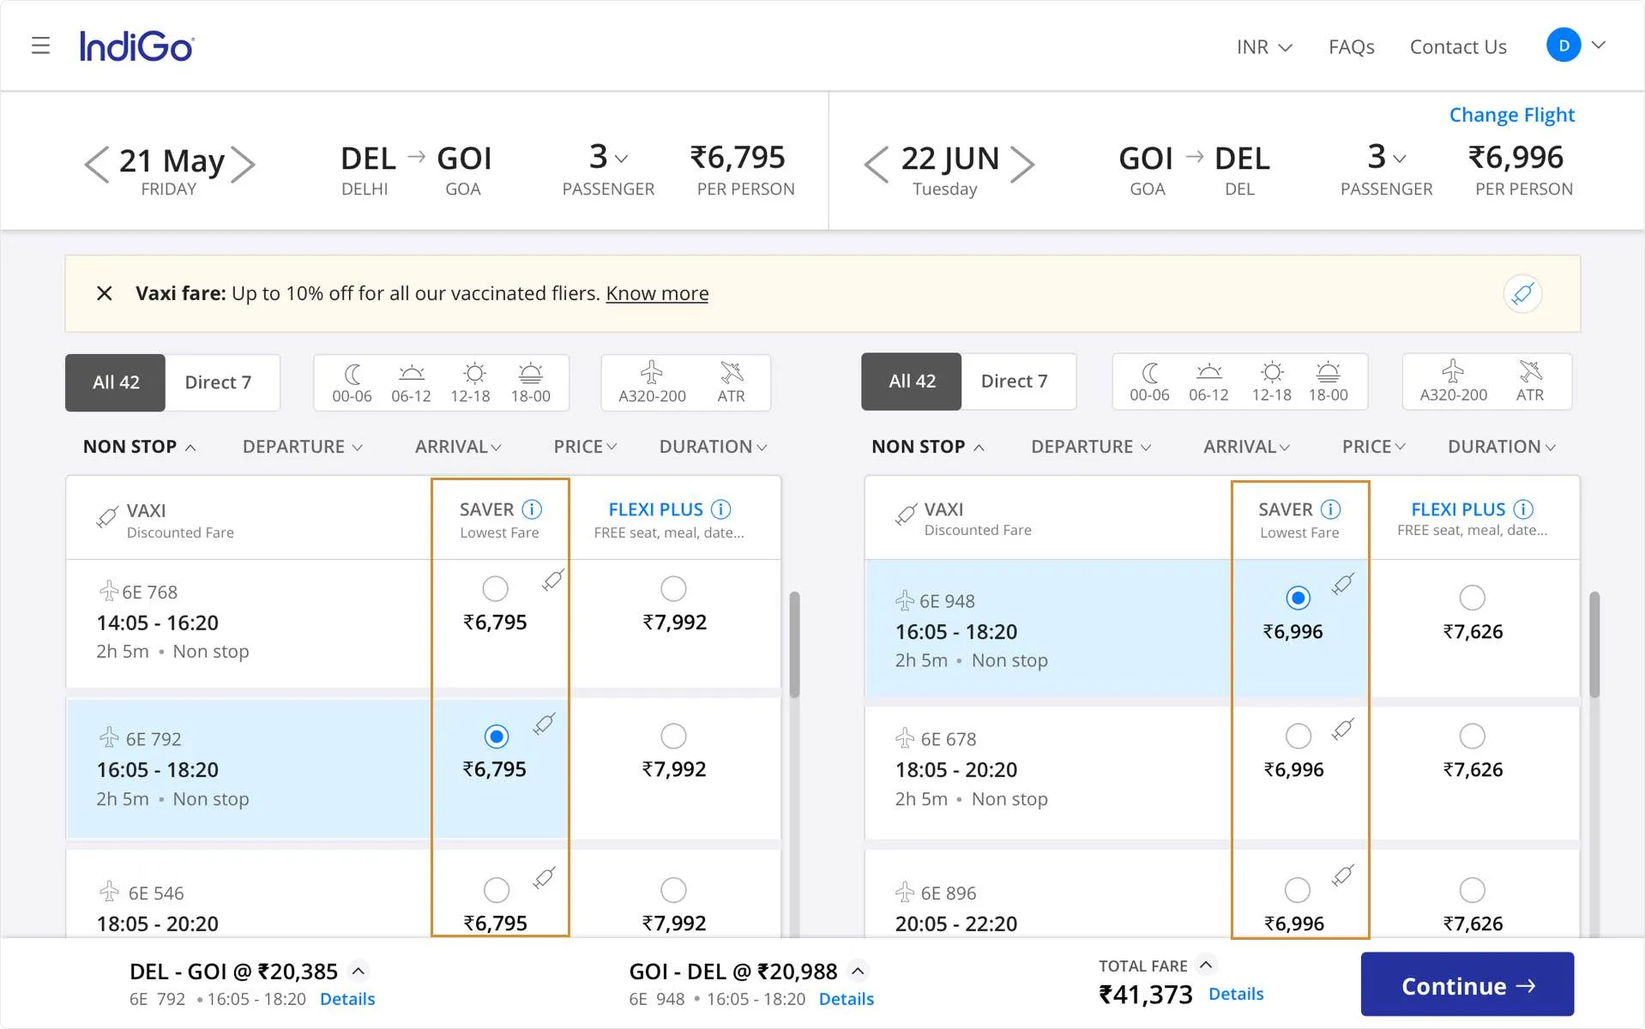Switch outbound list to All 42 tab

(x=115, y=382)
